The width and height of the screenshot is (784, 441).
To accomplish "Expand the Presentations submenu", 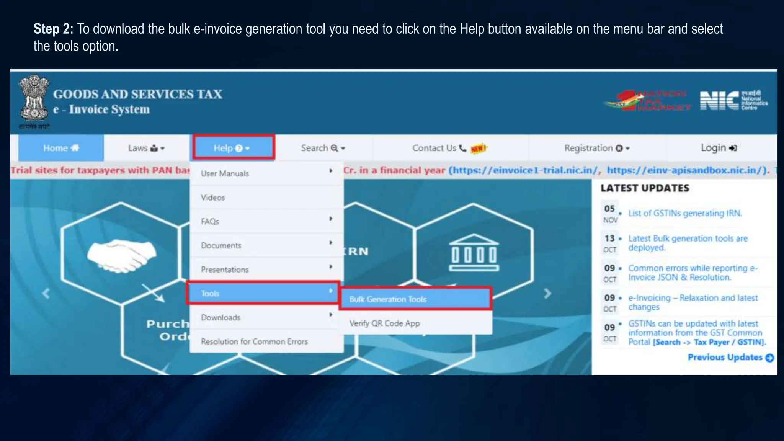I will click(266, 269).
